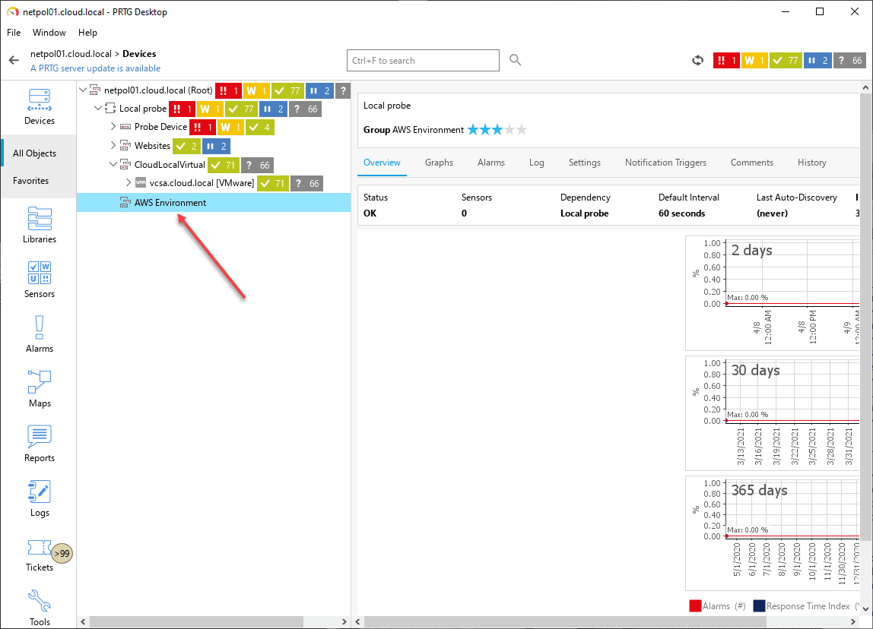Open the Reports section
This screenshot has width=873, height=629.
pyautogui.click(x=39, y=443)
